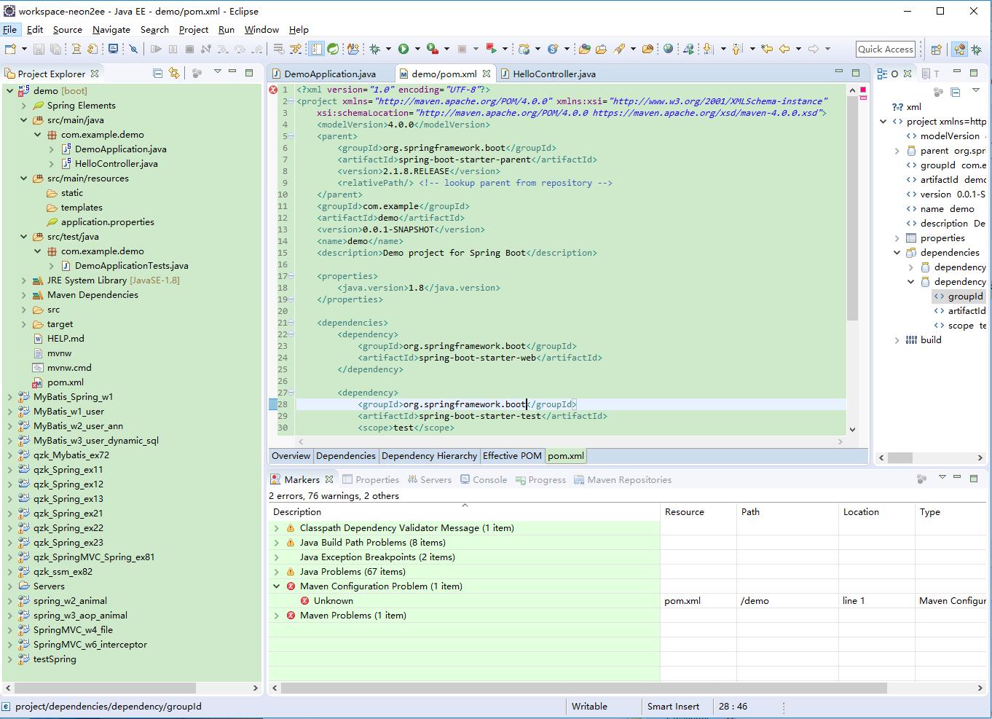The width and height of the screenshot is (992, 719).
Task: Toggle Link with Editor in Project Explorer
Action: 174,73
